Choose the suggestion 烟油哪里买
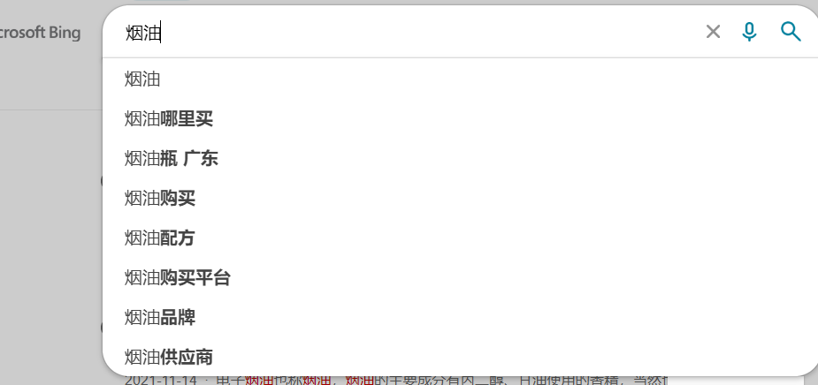This screenshot has height=385, width=818. (x=460, y=119)
